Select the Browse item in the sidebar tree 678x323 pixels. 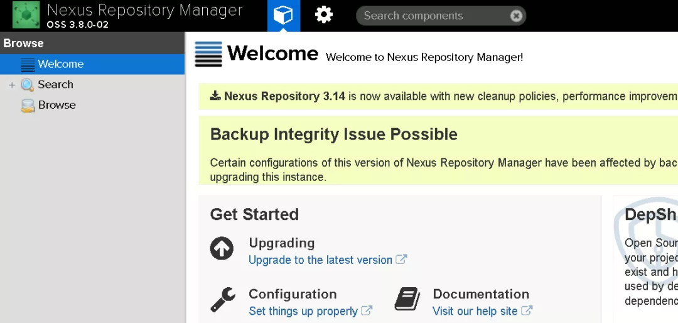click(x=56, y=105)
